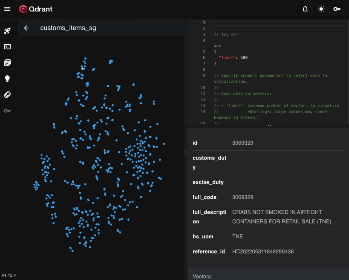Open the hamburger navigation menu
This screenshot has height=280, width=349.
click(x=7, y=9)
